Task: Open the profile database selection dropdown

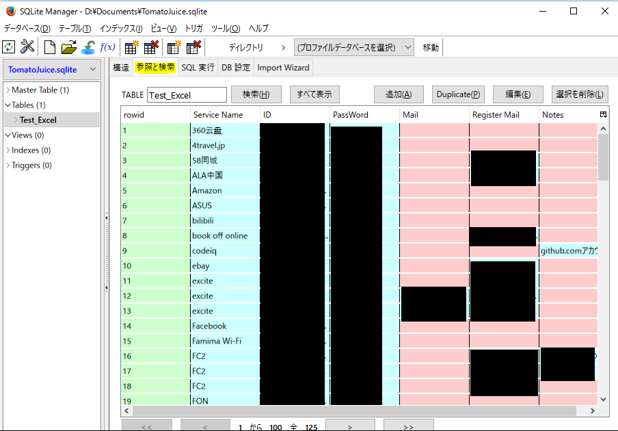Action: pos(354,47)
